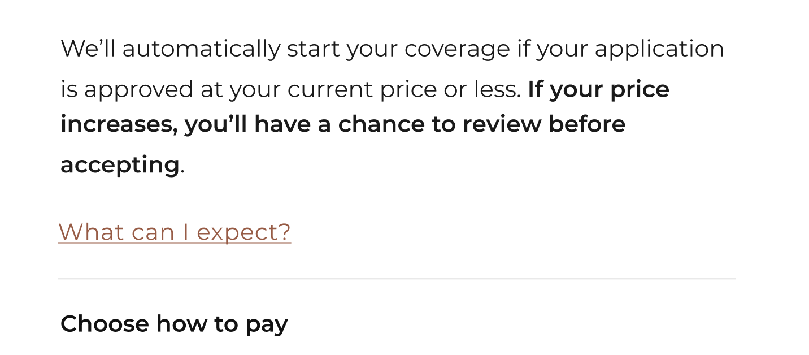Click the word "We'll" starting the paragraph
The height and width of the screenshot is (355, 809).
88,49
